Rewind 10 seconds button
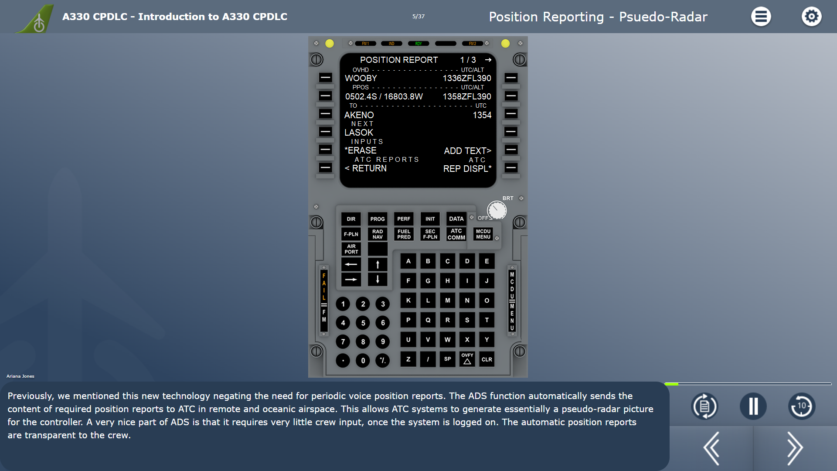Image resolution: width=837 pixels, height=471 pixels. 802,406
